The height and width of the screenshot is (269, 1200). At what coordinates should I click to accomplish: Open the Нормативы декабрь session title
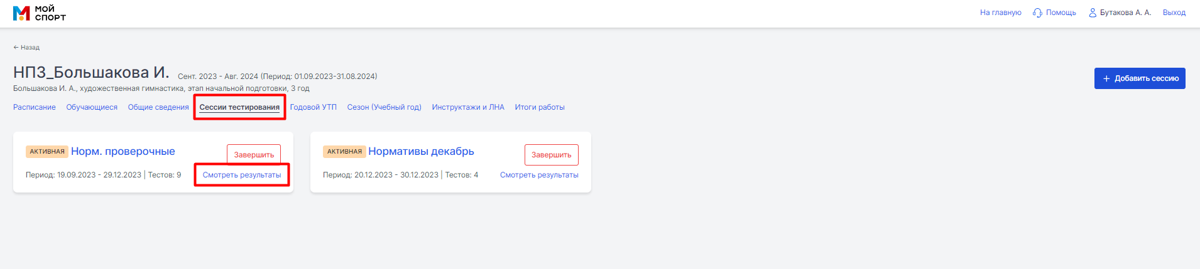[x=421, y=151]
